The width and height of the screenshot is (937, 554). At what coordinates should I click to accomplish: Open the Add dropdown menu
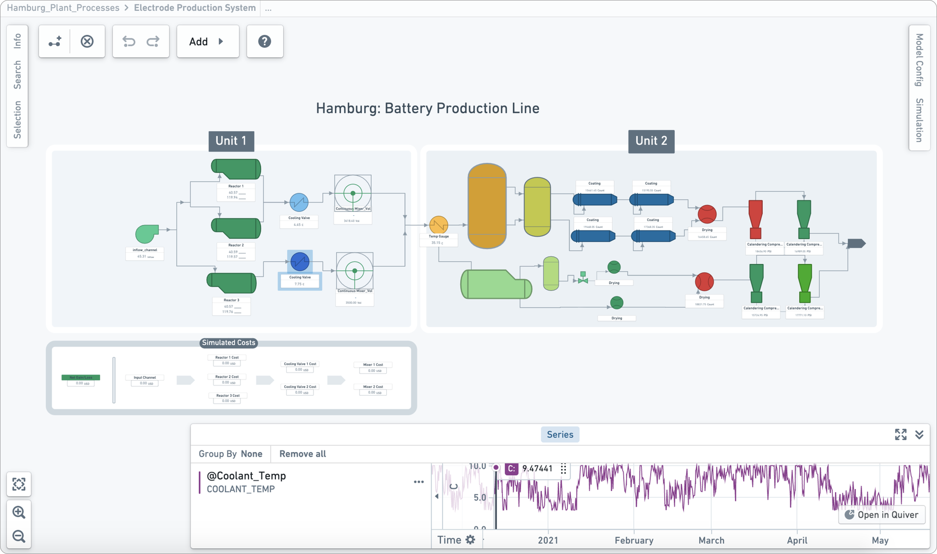[207, 41]
